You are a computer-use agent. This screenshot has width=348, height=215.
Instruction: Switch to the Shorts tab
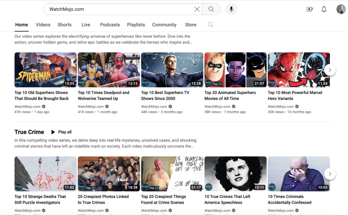coord(65,25)
